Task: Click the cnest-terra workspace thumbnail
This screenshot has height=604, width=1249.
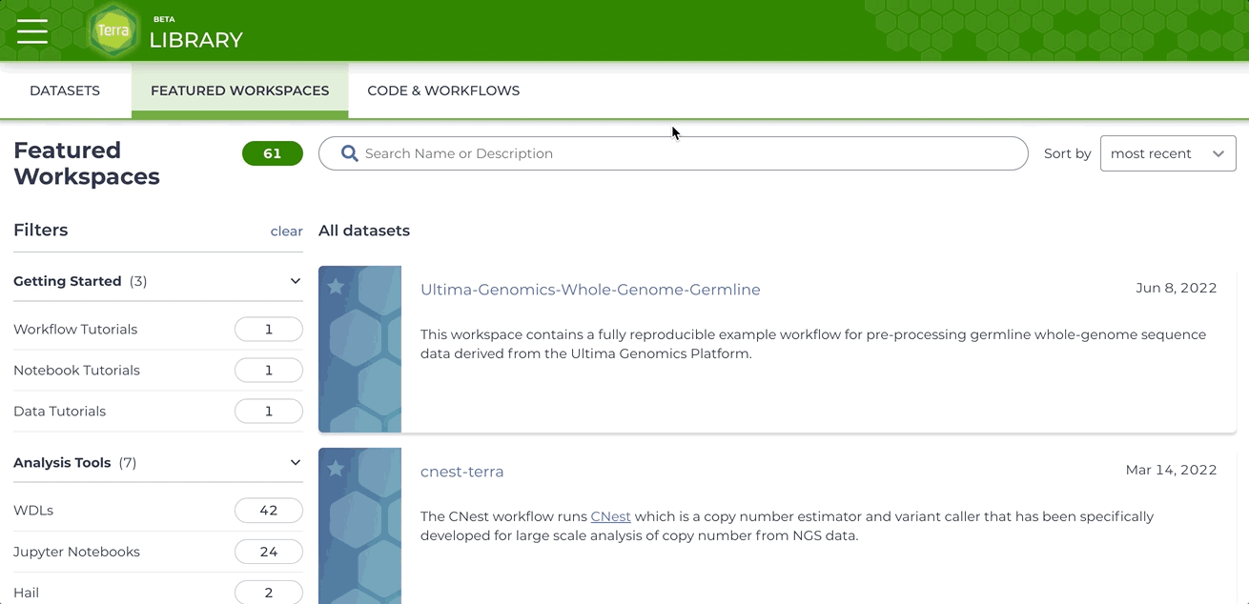Action: tap(359, 526)
